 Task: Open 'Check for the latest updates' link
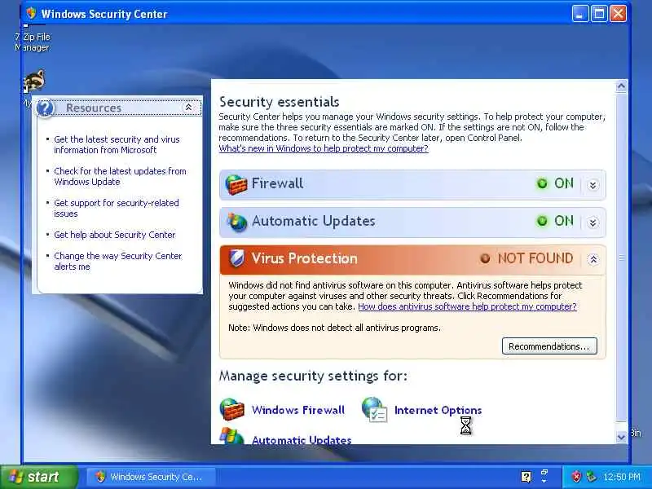pyautogui.click(x=120, y=176)
